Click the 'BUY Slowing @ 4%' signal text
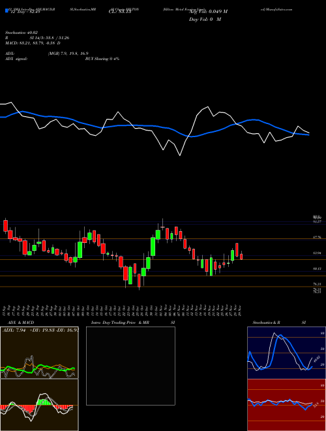The image size is (326, 431). 102,59
